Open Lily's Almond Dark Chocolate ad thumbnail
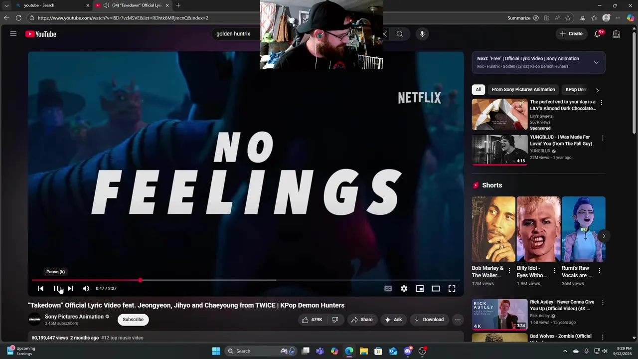 coord(499,114)
